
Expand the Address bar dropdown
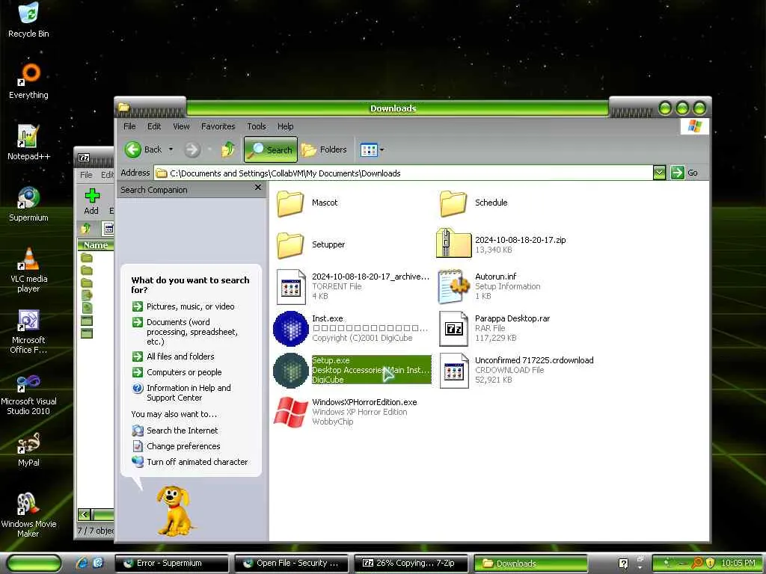click(x=659, y=173)
